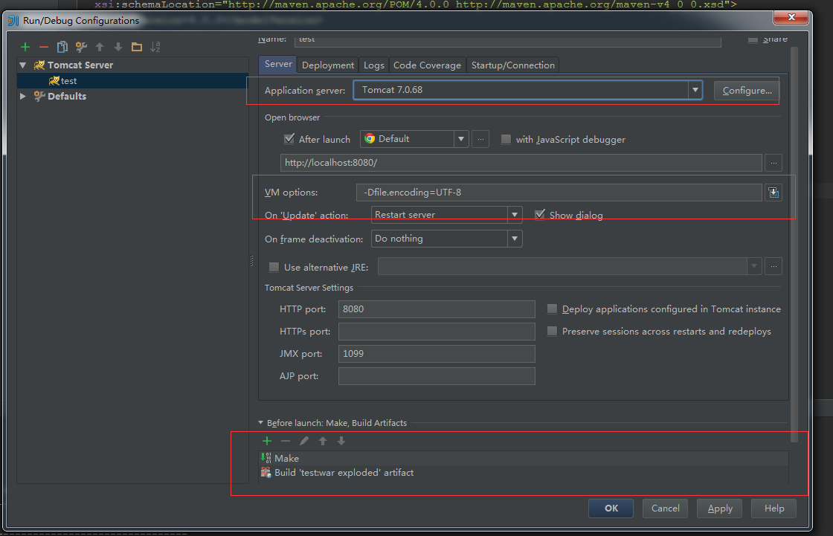Screen dimensions: 833x536
Task: Click HTTP port field 8080
Action: tap(437, 309)
